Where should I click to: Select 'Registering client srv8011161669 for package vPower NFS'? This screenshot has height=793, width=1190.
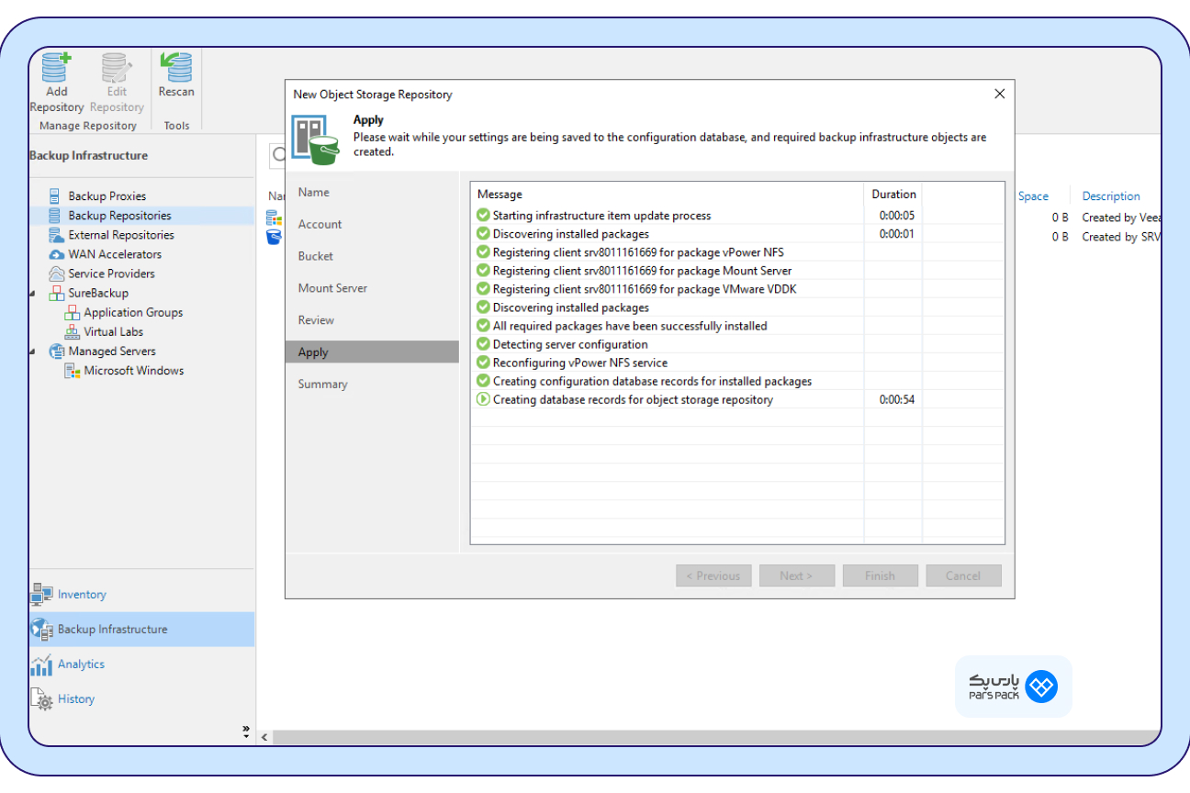click(638, 252)
